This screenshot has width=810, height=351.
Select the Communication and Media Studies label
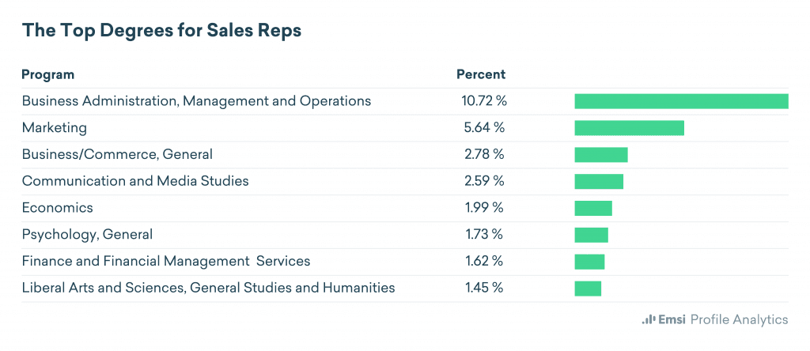coord(135,181)
